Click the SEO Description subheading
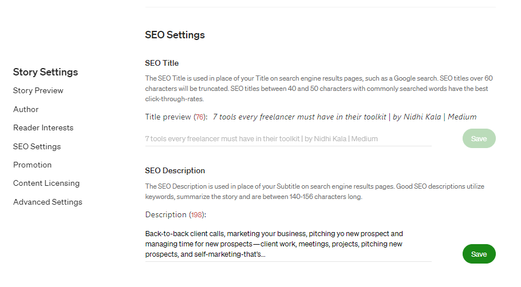Viewport: 521px width, 287px height. click(175, 170)
